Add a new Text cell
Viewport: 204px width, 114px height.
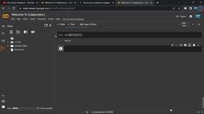(71, 24)
